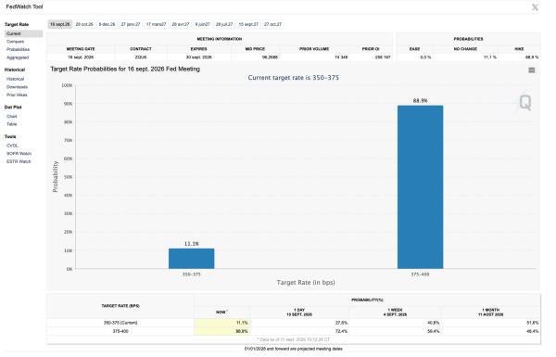Image resolution: width=556 pixels, height=357 pixels.
Task: Open the Compare view in sidebar
Action: [15, 42]
